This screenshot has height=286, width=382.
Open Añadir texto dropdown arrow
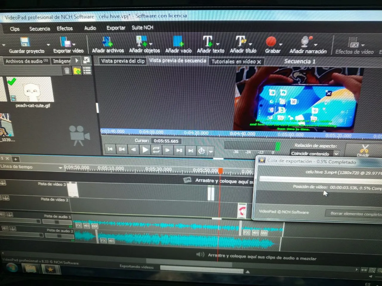218,44
